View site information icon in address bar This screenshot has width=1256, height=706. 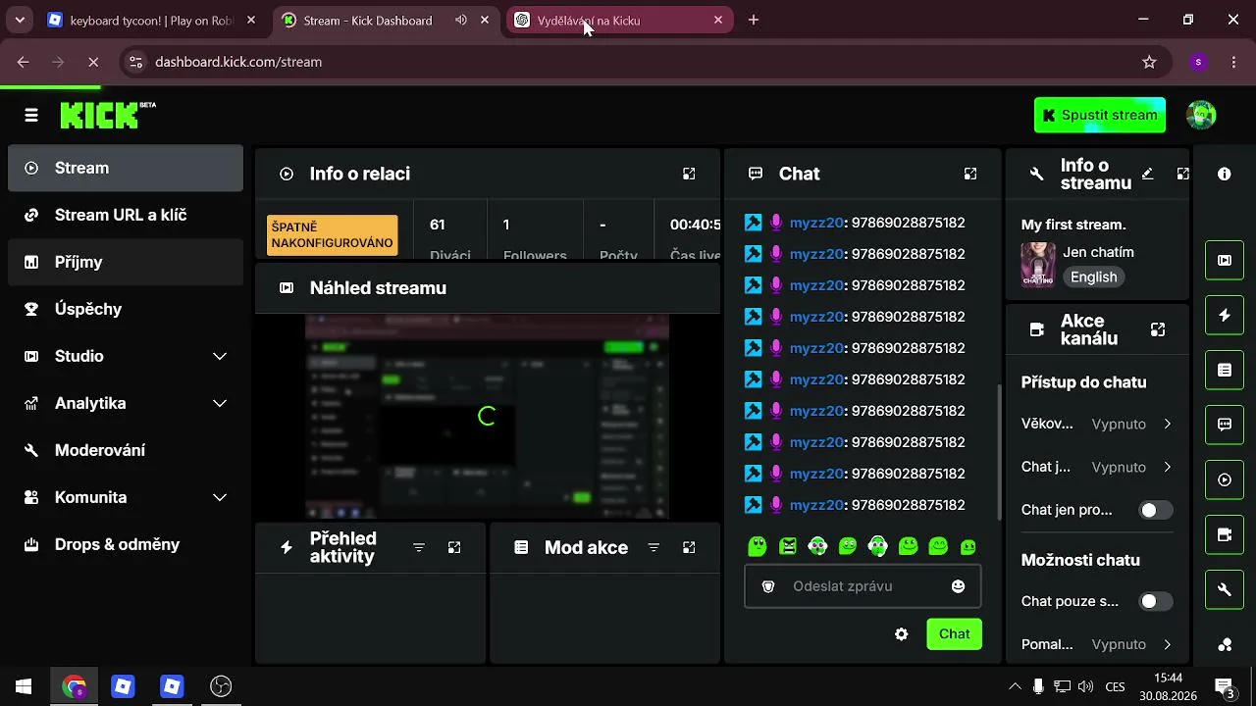click(x=136, y=62)
